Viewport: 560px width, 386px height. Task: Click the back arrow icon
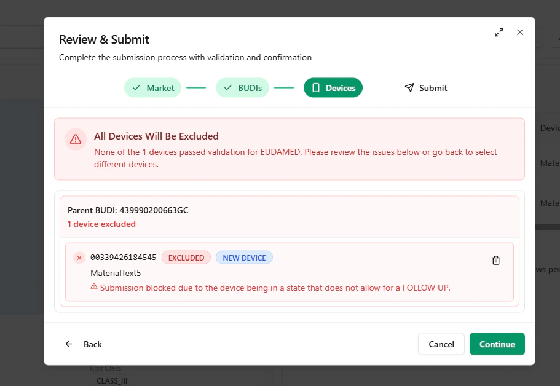point(69,344)
